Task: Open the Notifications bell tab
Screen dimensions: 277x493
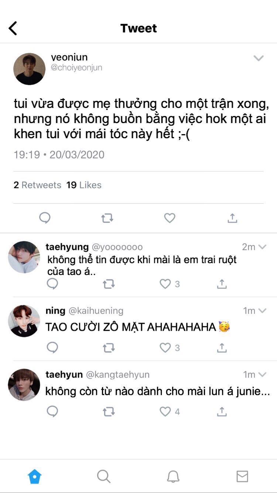Action: click(173, 476)
